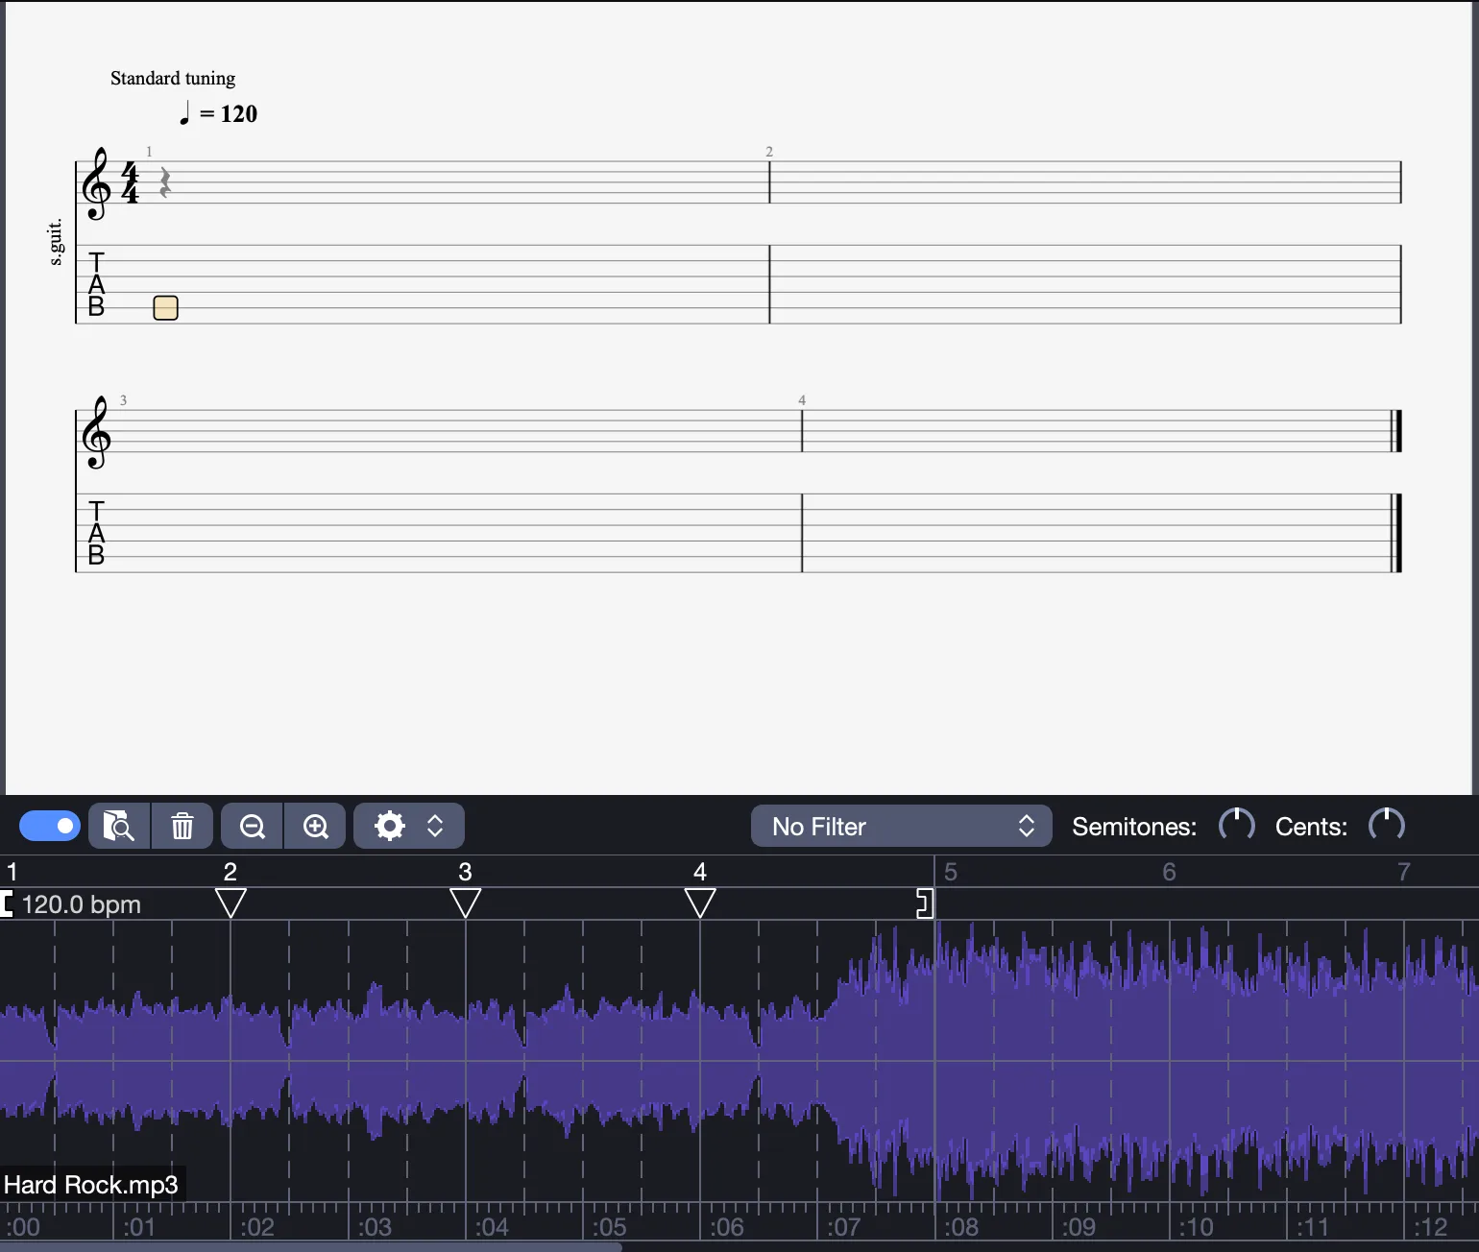The width and height of the screenshot is (1479, 1252).
Task: Click measure number 4 above the staff
Action: click(x=802, y=400)
